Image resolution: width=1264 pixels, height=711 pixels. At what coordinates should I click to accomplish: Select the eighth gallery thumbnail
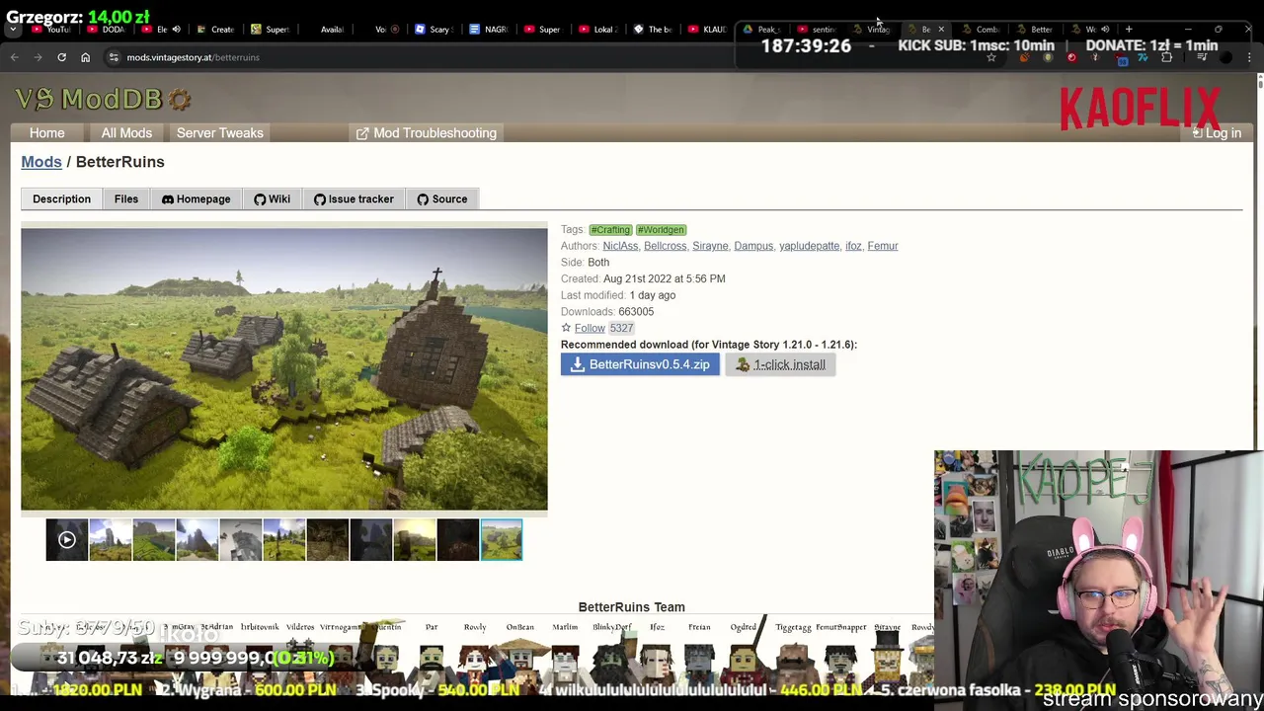(370, 540)
